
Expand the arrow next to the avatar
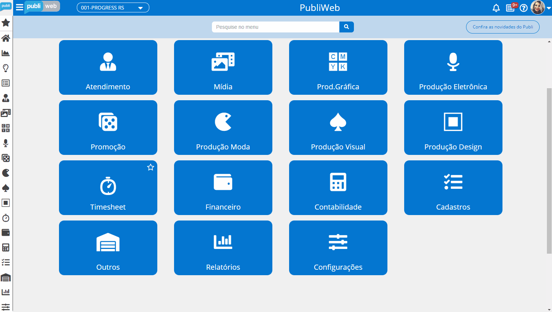coord(548,8)
